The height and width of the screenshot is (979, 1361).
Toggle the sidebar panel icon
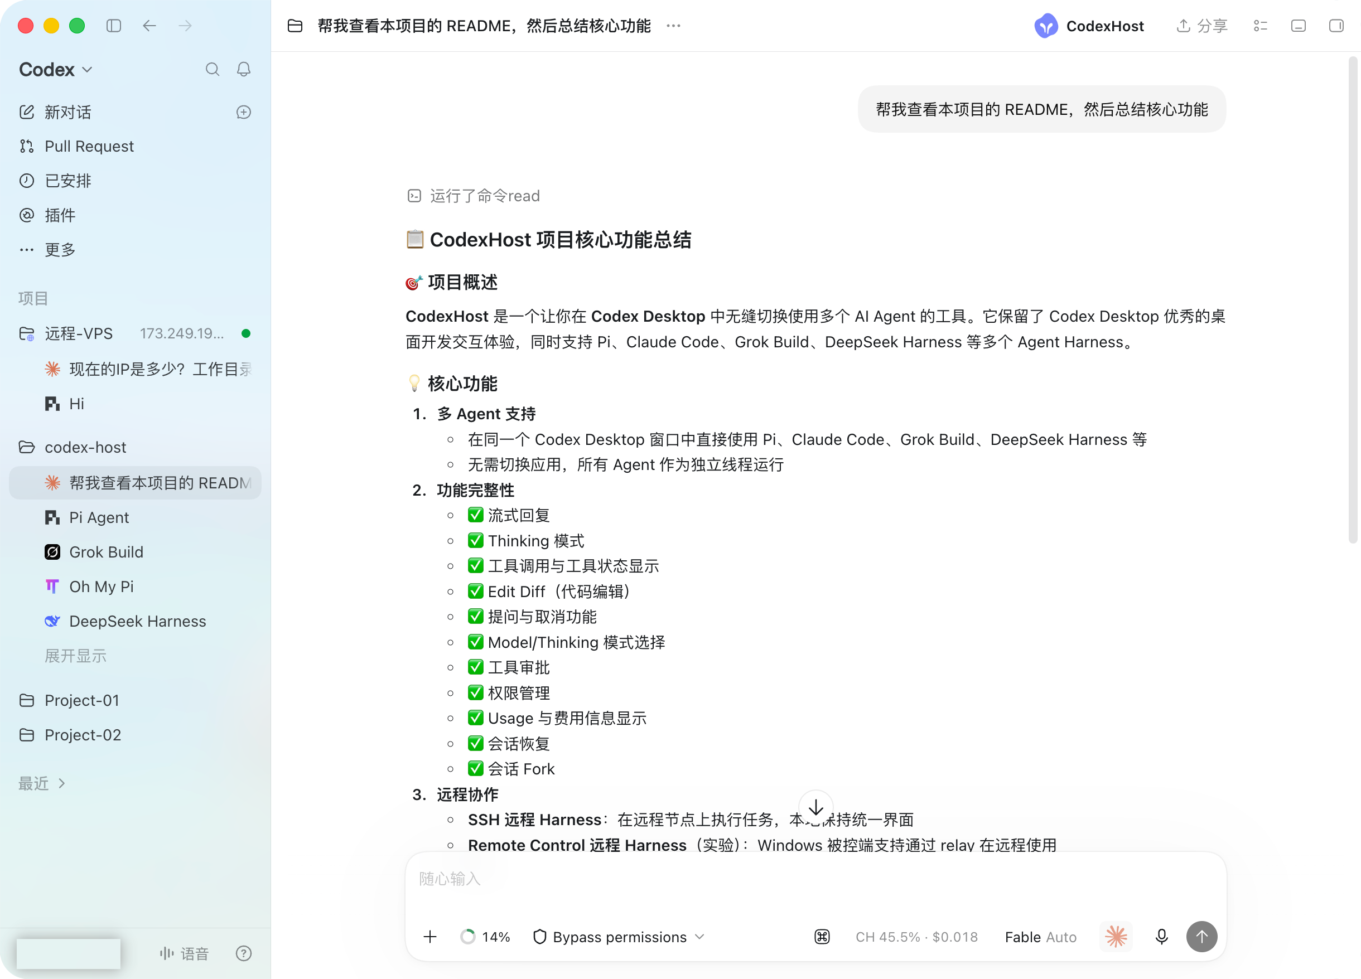tap(113, 26)
